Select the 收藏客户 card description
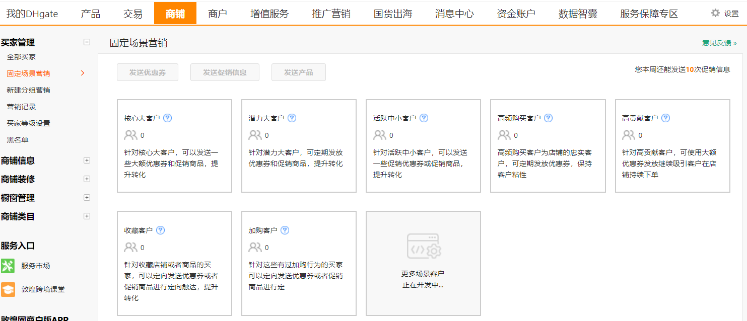Screen dimensions: 747x321 click(x=171, y=281)
